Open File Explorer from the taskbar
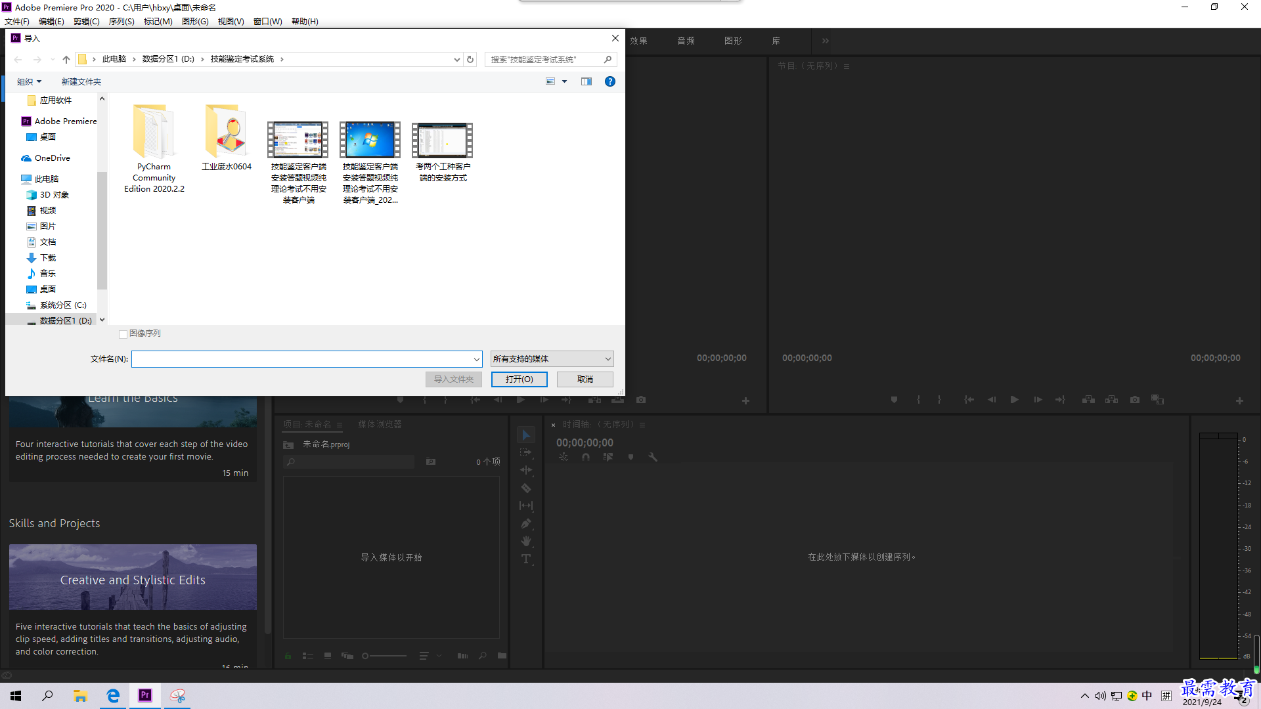 (80, 696)
